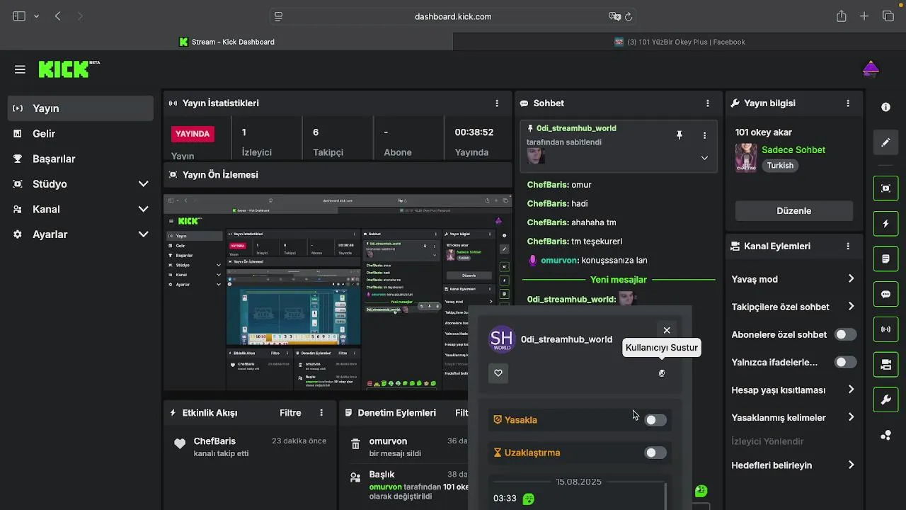Click Yeni mesajlar divider label
906x510 pixels.
pos(619,280)
